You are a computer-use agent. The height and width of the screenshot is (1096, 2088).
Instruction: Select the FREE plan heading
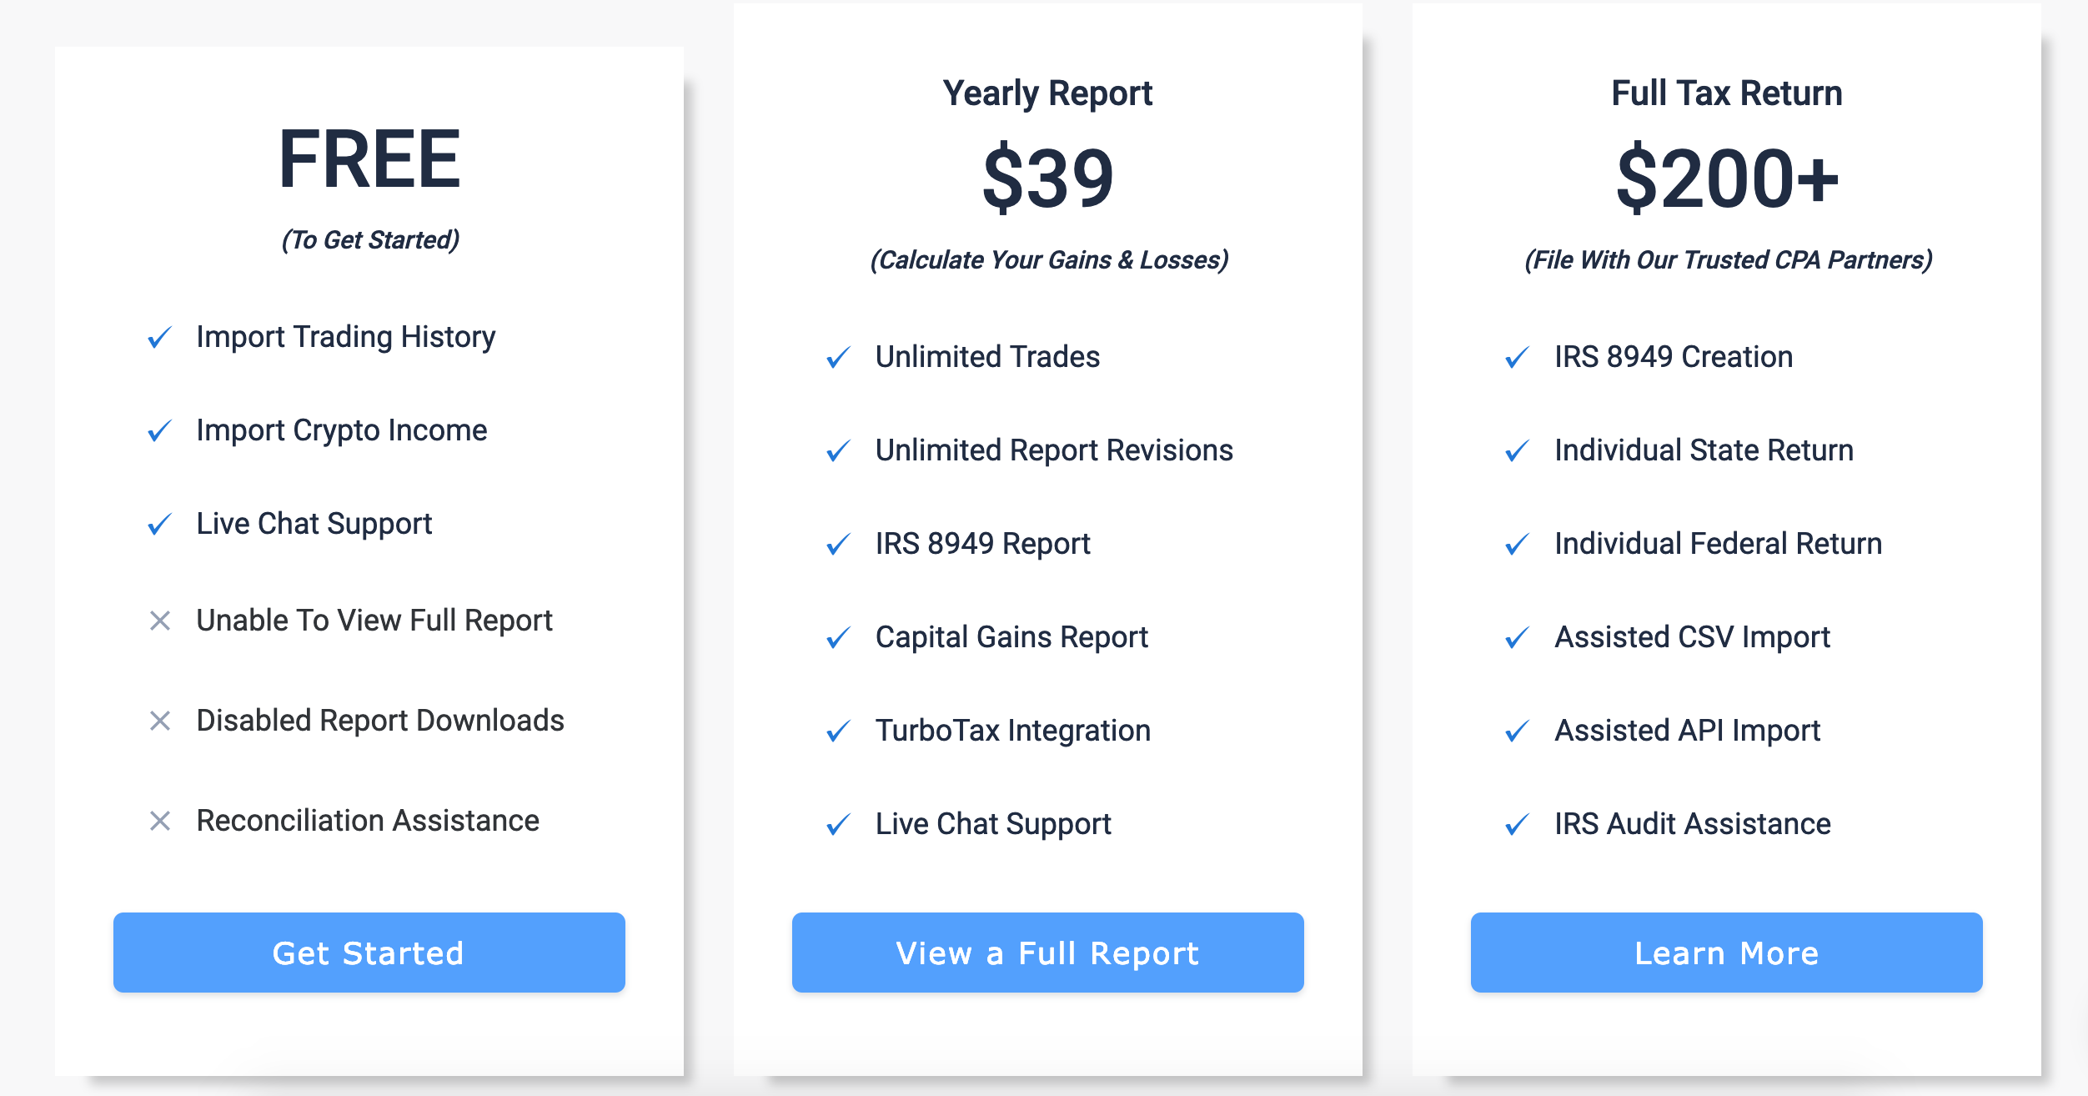369,159
